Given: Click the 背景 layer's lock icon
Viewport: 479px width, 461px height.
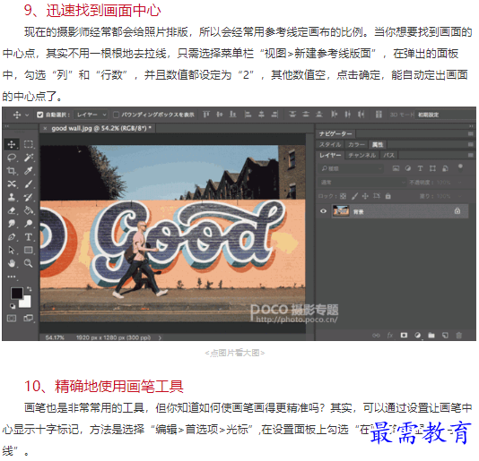Looking at the screenshot, I should [x=457, y=211].
